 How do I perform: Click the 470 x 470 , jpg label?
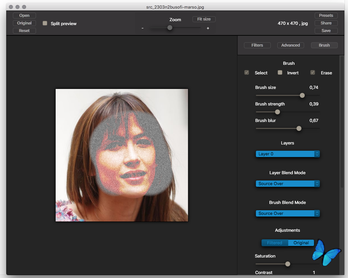point(293,23)
